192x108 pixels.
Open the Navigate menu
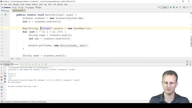coord(16,4)
